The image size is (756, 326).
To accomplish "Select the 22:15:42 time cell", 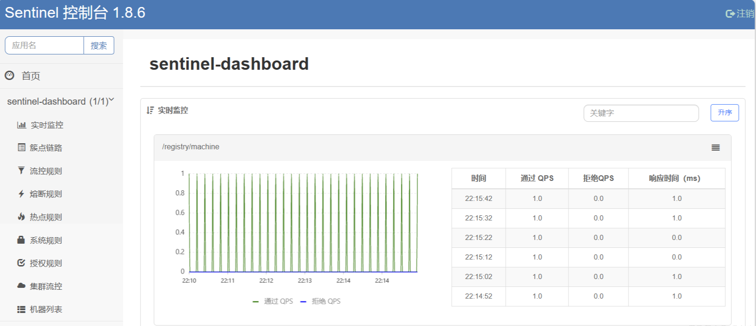I will click(479, 199).
